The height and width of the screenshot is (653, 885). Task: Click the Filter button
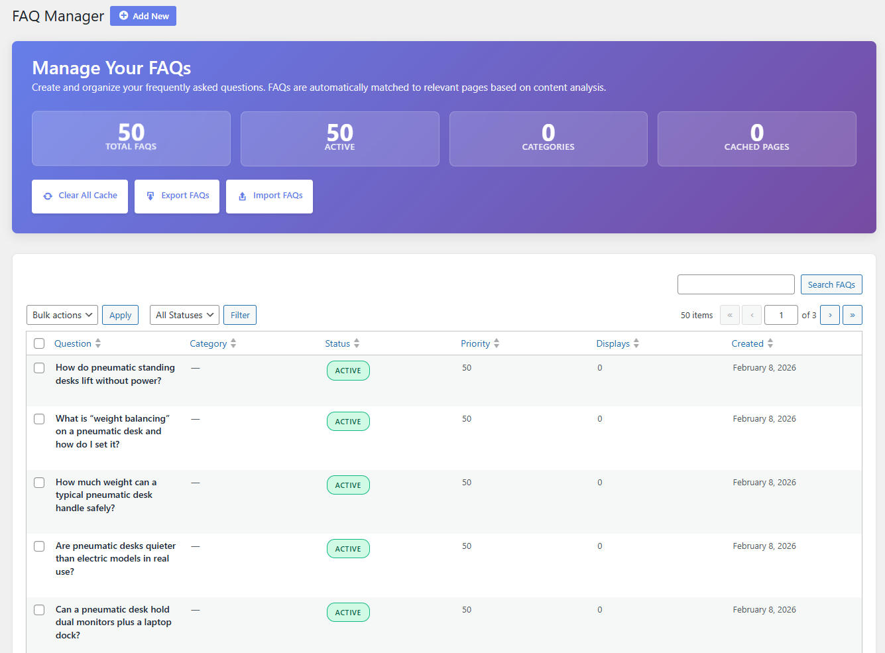click(x=240, y=315)
